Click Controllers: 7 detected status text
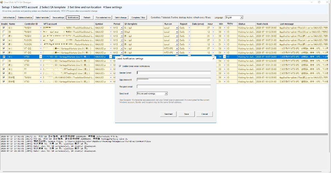Viewport: 331px width, 173px height. (x=181, y=18)
